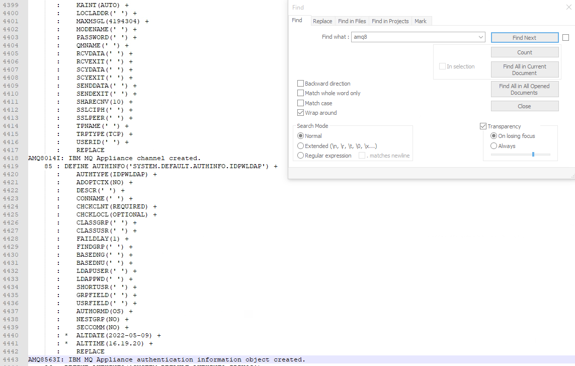Click the CHCKLOCL(OPTIONAL) line
Image resolution: width=575 pixels, height=366 pixels.
click(x=117, y=215)
